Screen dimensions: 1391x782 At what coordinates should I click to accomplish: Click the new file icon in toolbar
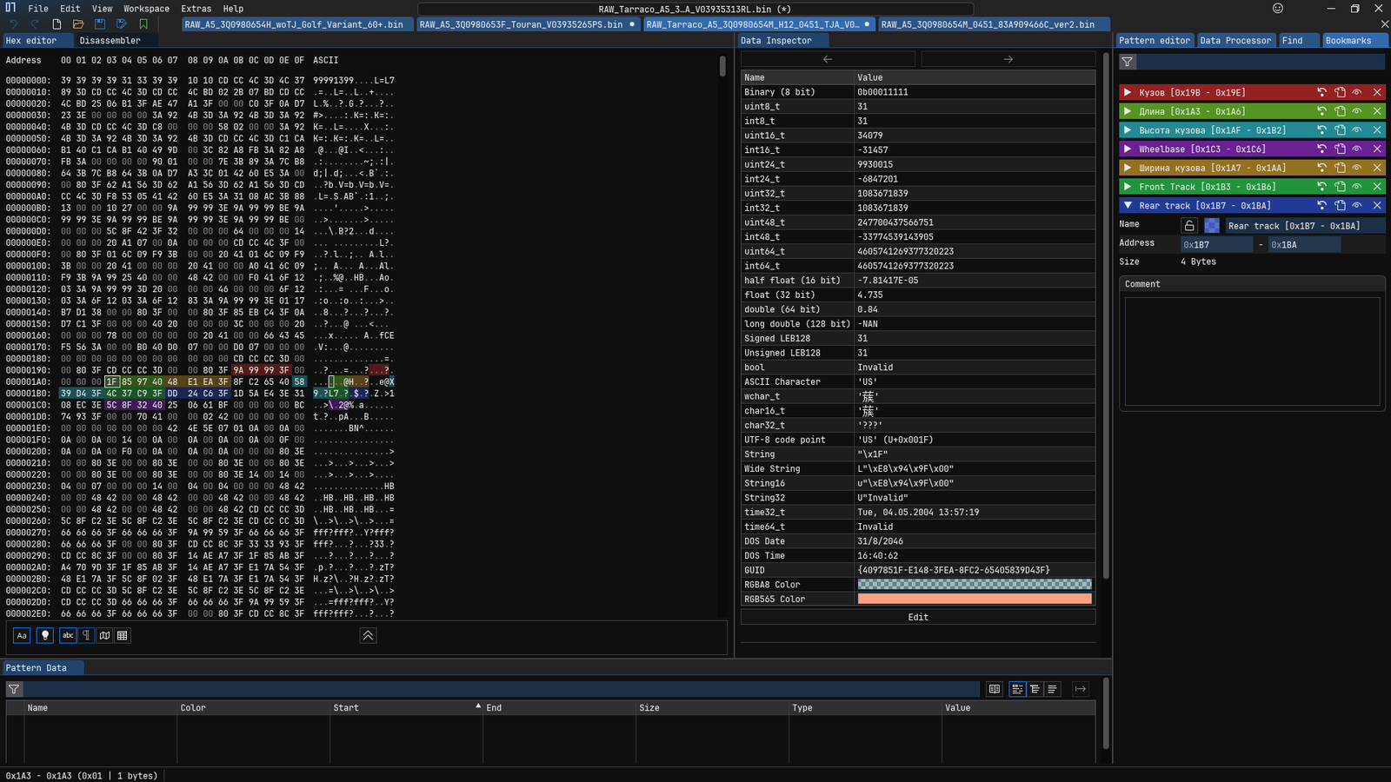[x=57, y=24]
